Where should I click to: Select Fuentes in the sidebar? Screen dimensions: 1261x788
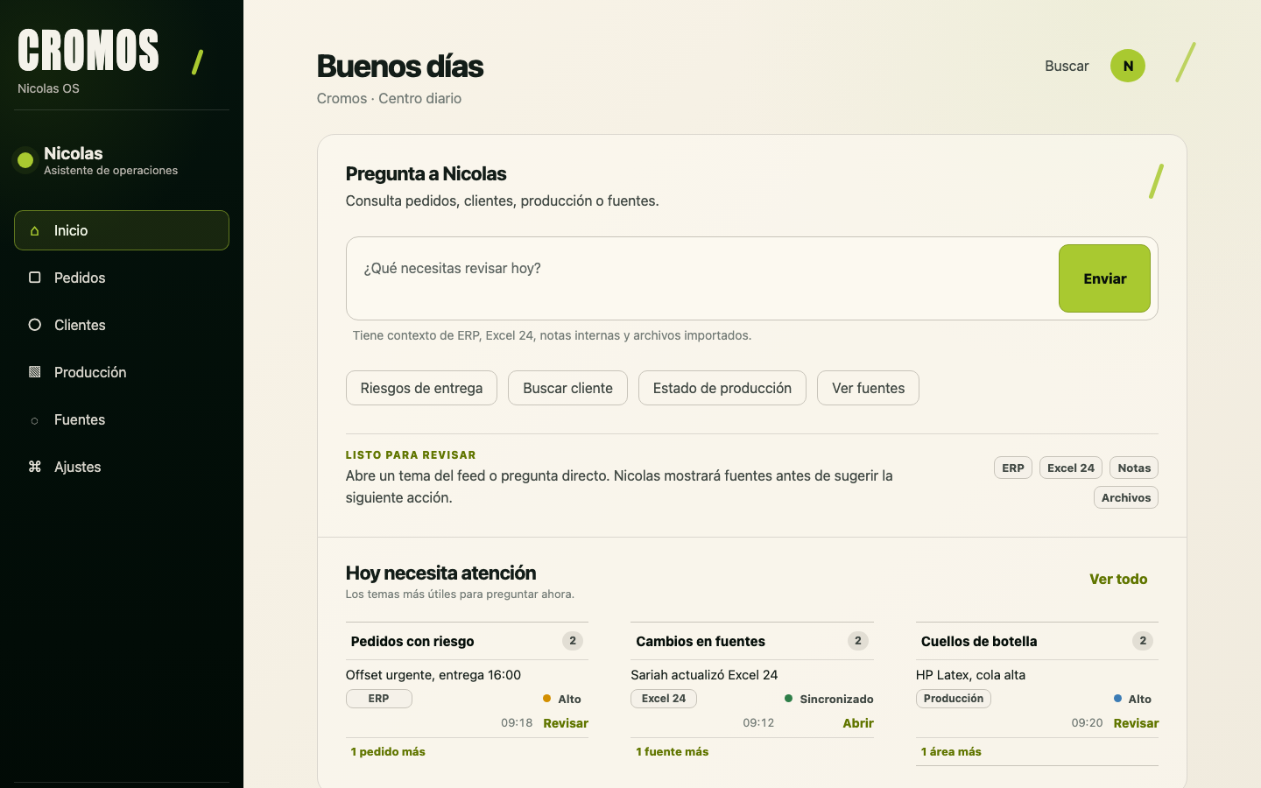(x=122, y=419)
